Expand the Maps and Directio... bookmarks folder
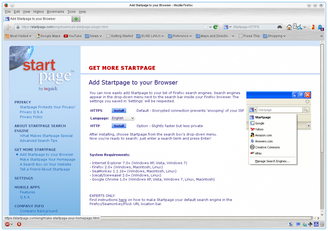This screenshot has width=328, height=231. click(215, 36)
